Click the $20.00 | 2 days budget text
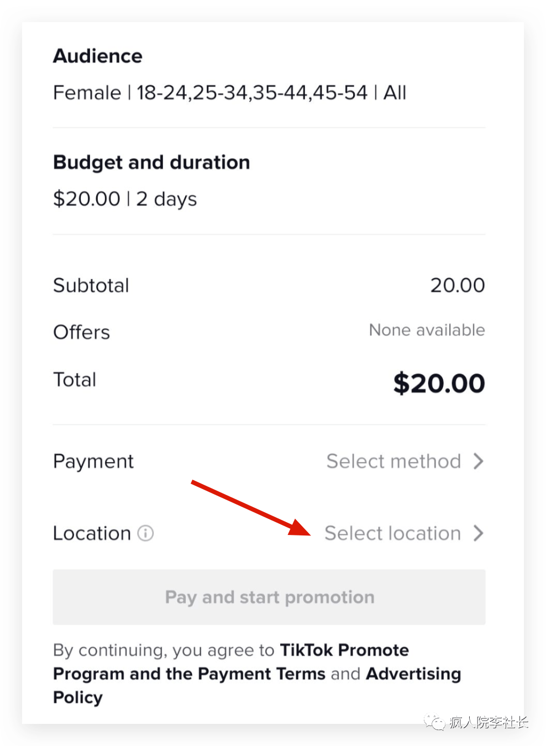This screenshot has height=746, width=546. pos(125,199)
